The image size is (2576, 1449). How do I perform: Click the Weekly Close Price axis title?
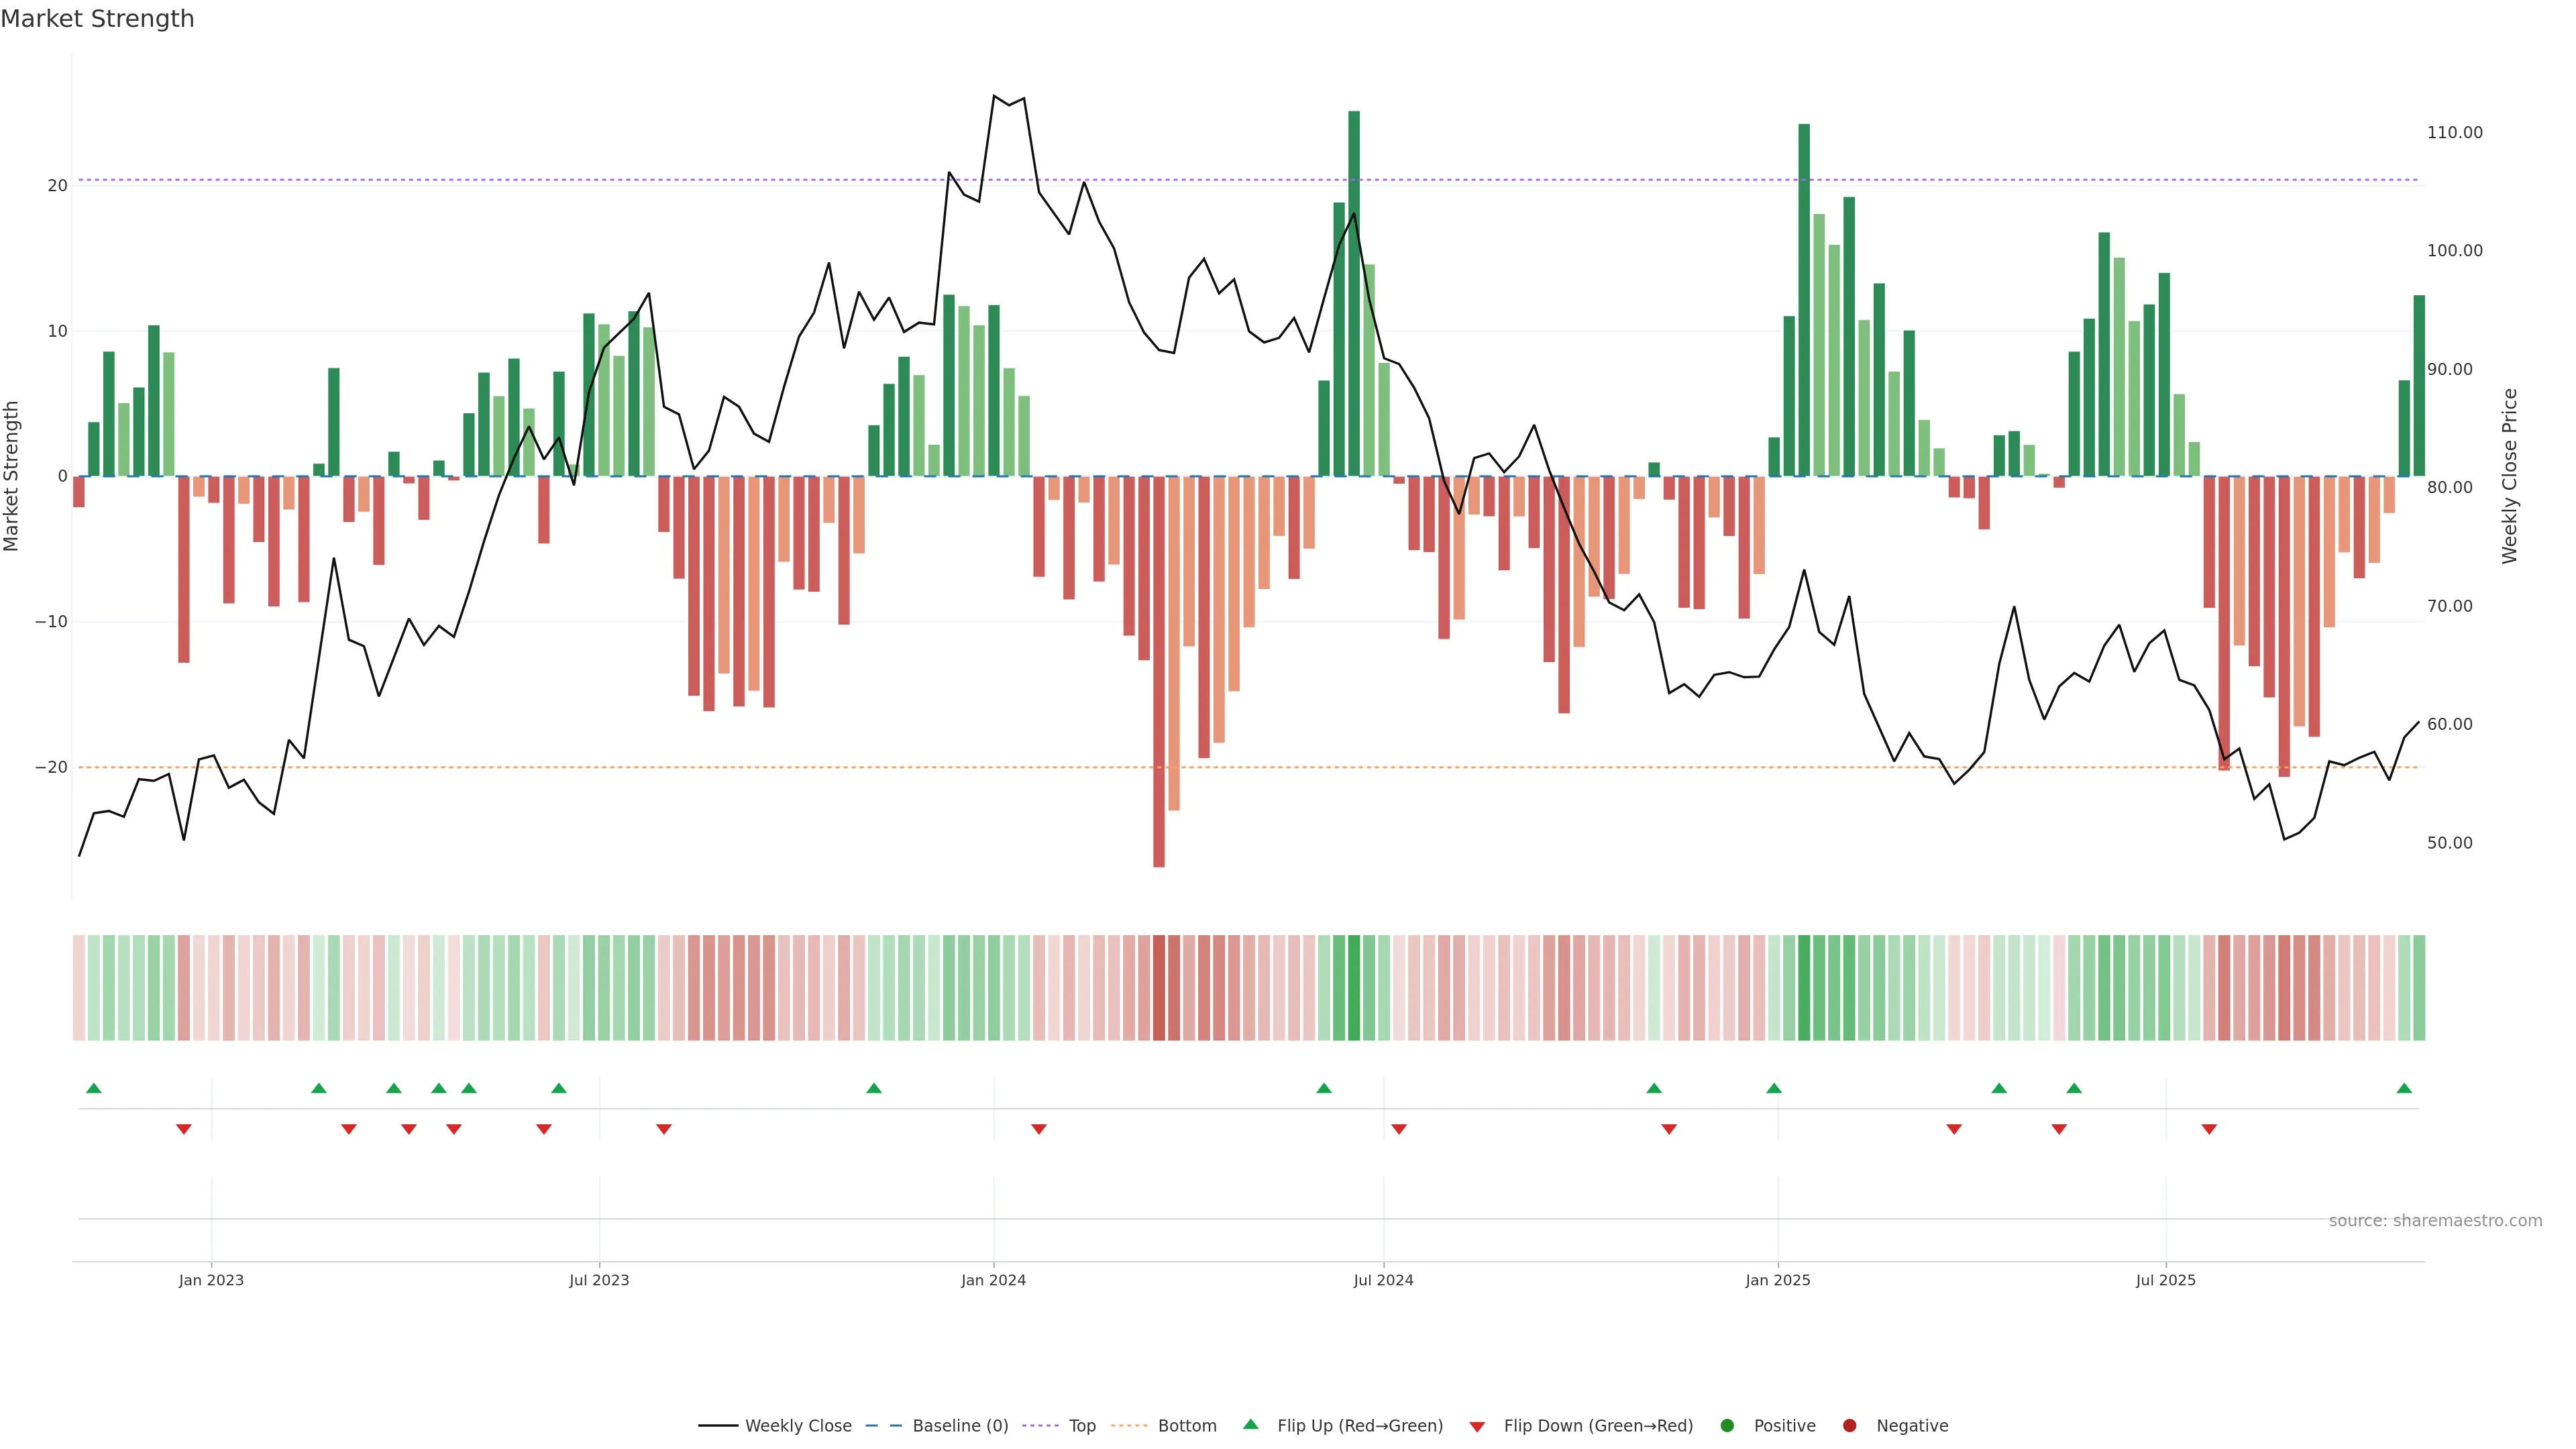coord(2510,476)
